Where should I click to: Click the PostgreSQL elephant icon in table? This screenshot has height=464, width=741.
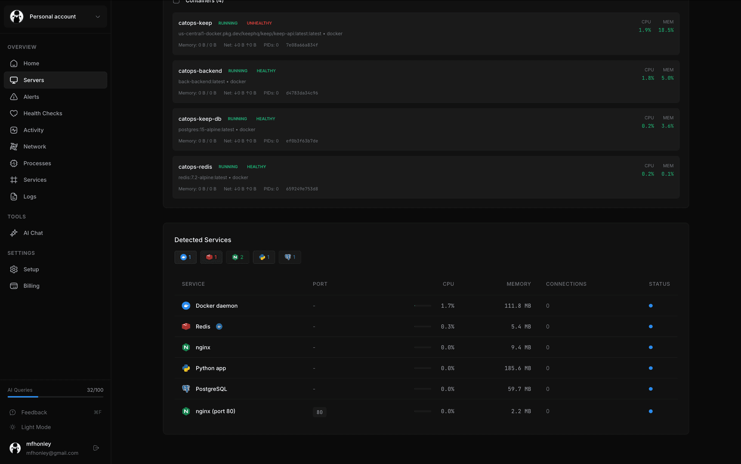coord(186,389)
